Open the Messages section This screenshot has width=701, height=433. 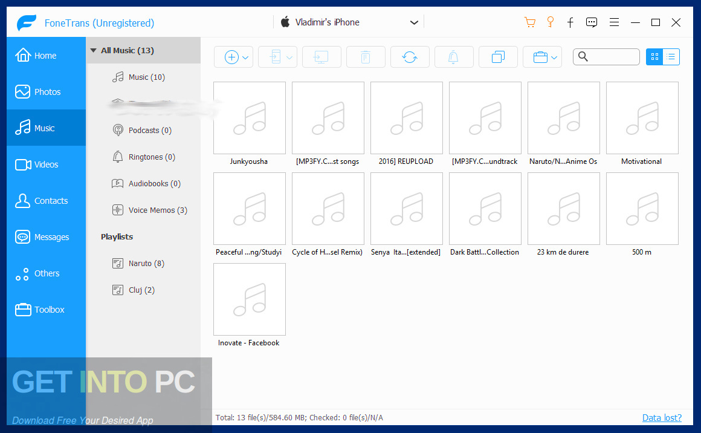[46, 236]
